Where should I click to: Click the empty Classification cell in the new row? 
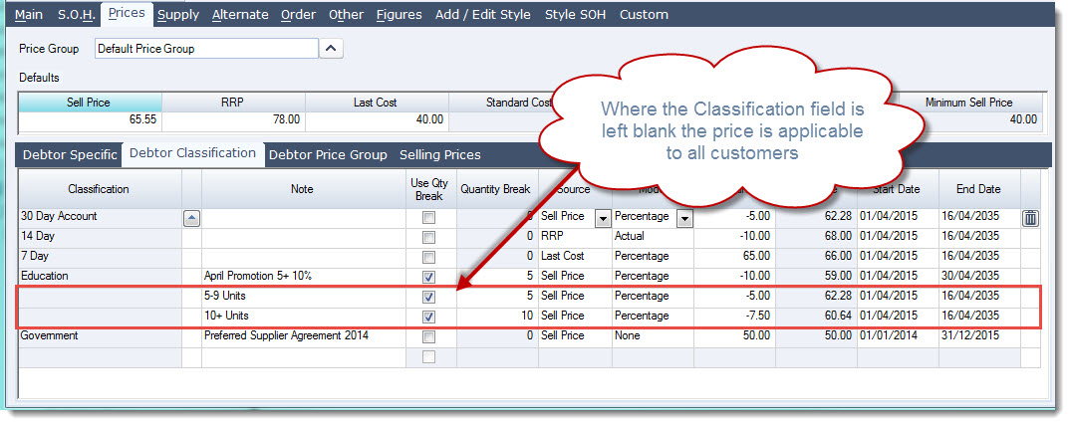[100, 356]
